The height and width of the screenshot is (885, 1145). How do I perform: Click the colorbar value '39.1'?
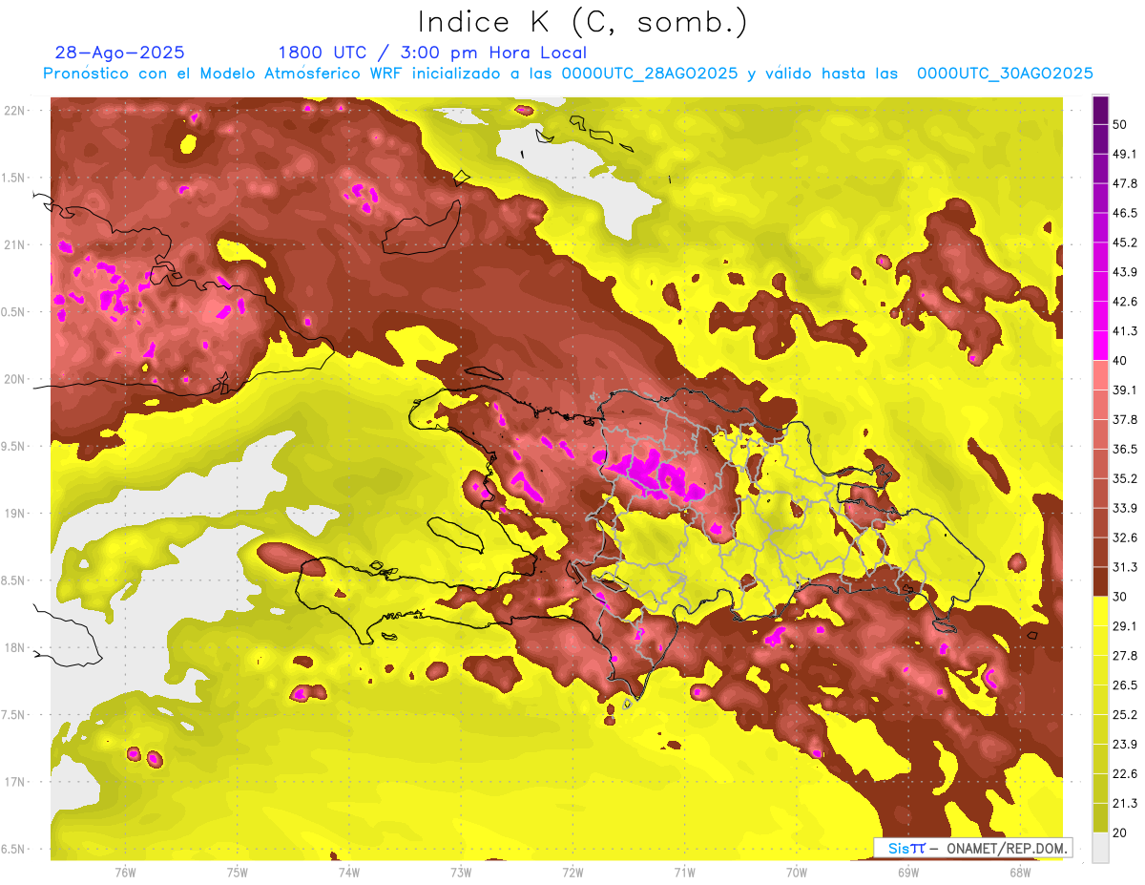(1125, 390)
